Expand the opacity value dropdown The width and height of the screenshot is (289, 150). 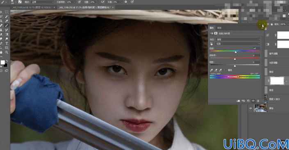[x=75, y=2]
